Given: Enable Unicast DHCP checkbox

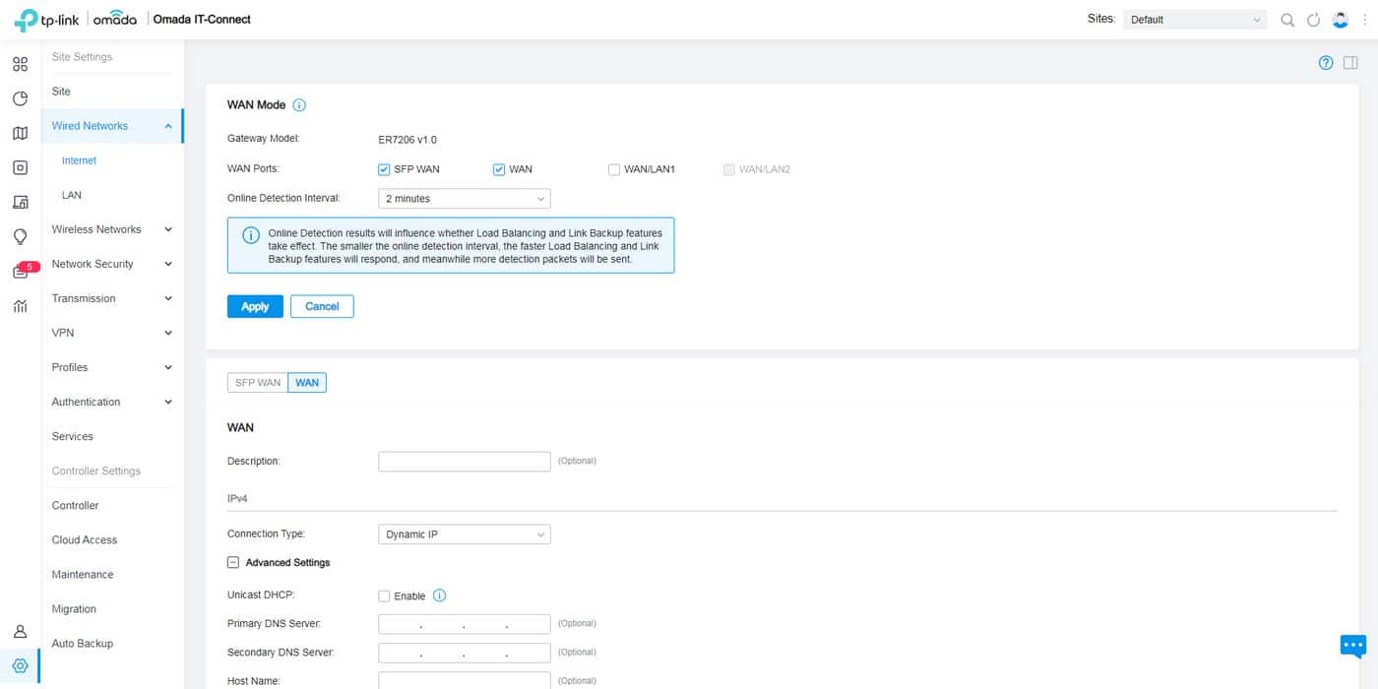Looking at the screenshot, I should 385,596.
